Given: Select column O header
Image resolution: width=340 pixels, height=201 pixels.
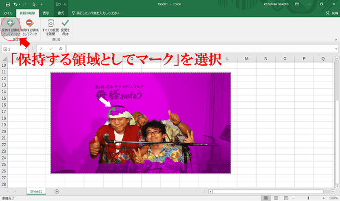Looking at the screenshot, I should [285, 59].
